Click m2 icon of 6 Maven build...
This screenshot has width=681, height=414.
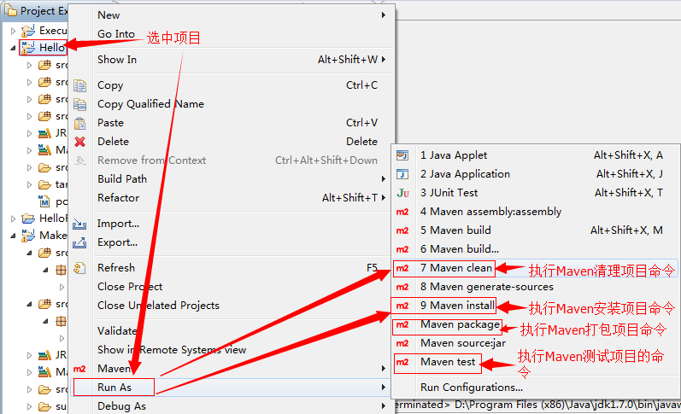click(402, 249)
